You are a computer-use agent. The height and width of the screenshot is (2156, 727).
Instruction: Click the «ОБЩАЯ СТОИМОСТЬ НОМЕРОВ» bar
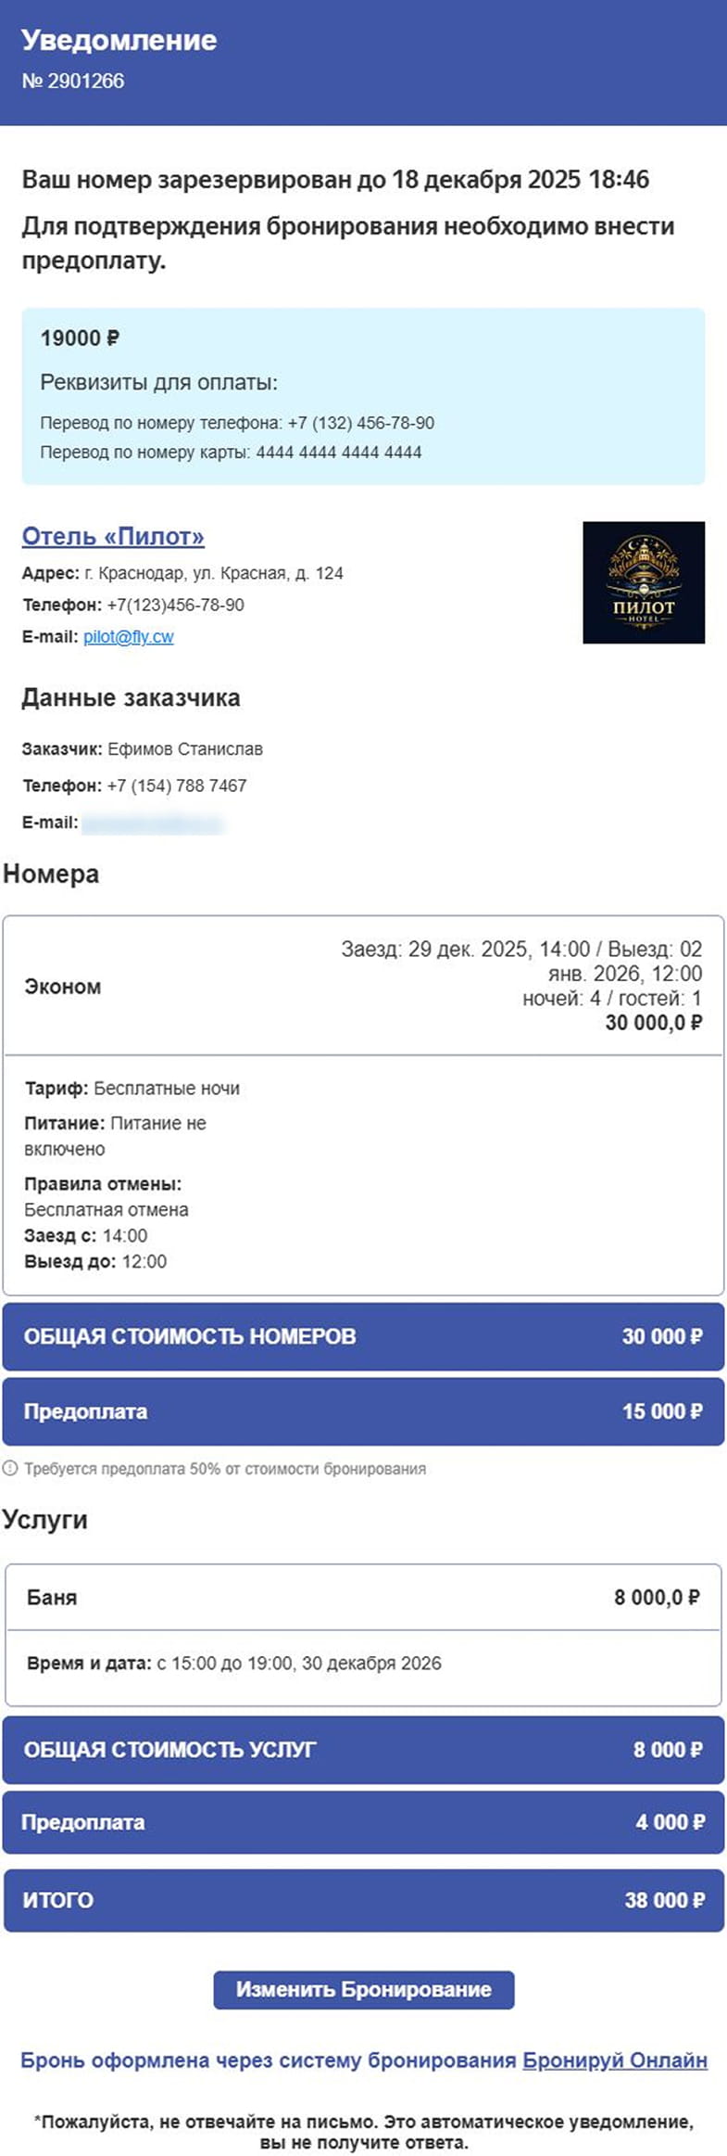click(x=363, y=1336)
